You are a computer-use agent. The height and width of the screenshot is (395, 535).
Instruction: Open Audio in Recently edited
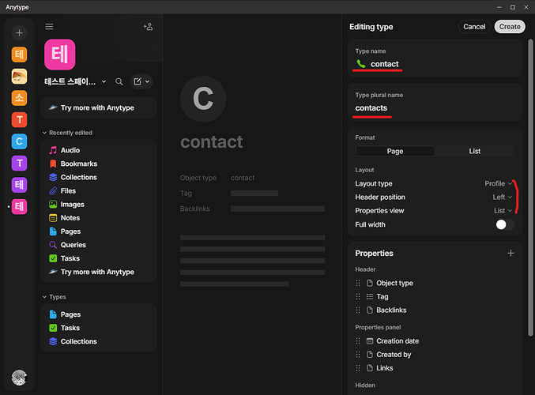[99, 150]
